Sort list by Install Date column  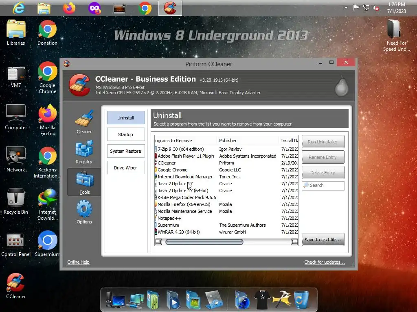(289, 141)
